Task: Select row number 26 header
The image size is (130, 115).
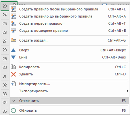Action: click(5, 32)
